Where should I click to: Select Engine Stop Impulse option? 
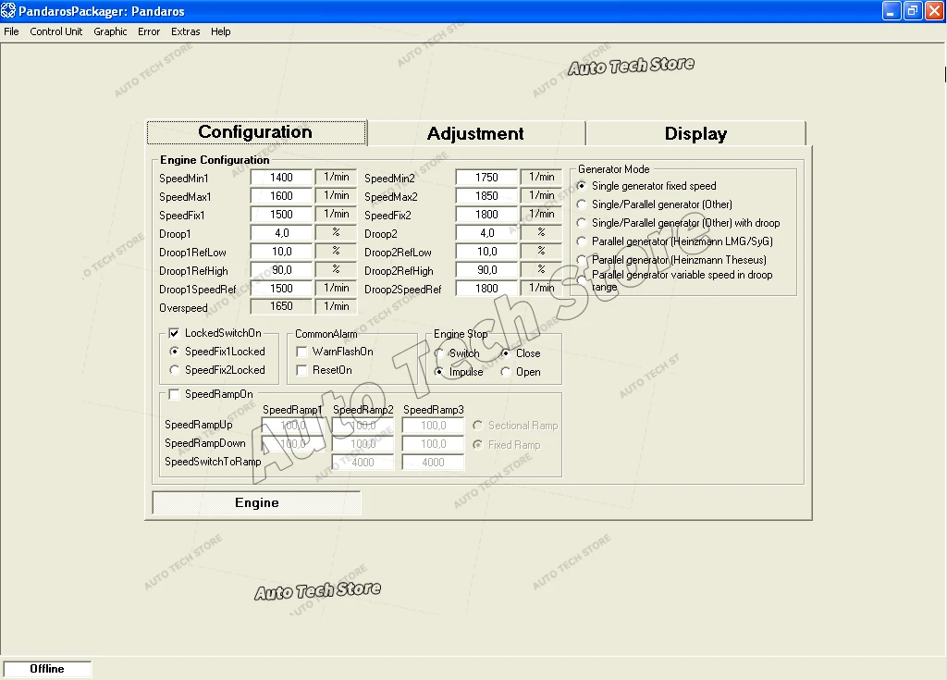439,372
